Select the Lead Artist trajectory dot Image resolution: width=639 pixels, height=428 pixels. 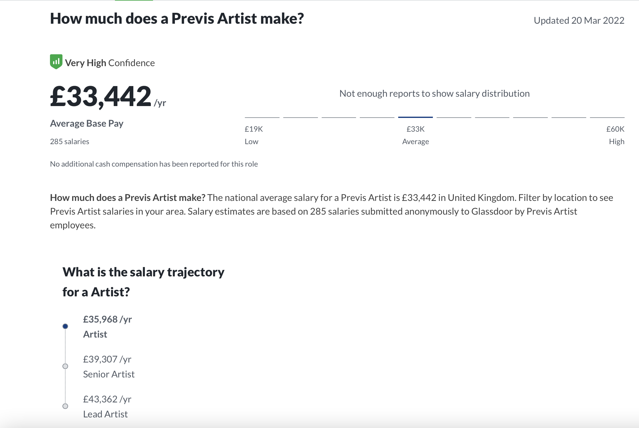(x=65, y=406)
